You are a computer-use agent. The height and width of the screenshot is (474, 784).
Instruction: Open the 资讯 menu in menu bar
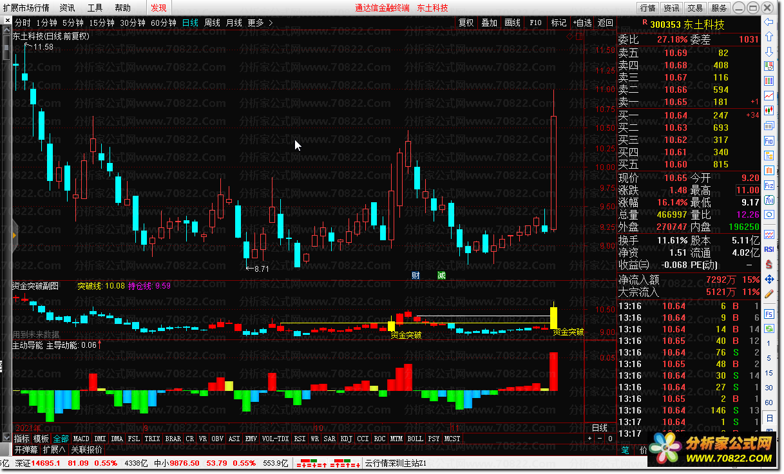click(67, 8)
